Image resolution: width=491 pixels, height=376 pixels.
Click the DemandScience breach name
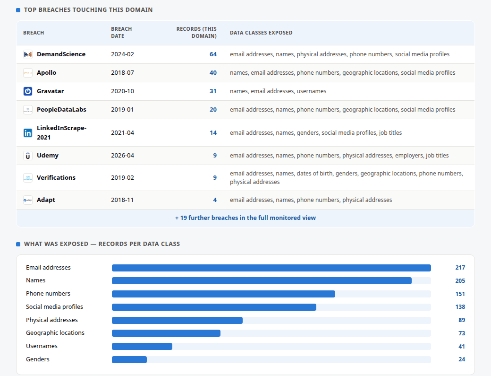61,54
